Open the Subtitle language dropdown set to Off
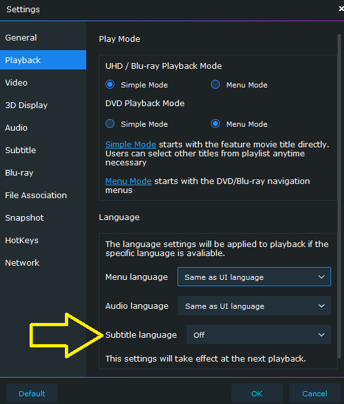The height and width of the screenshot is (404, 344). (x=258, y=335)
